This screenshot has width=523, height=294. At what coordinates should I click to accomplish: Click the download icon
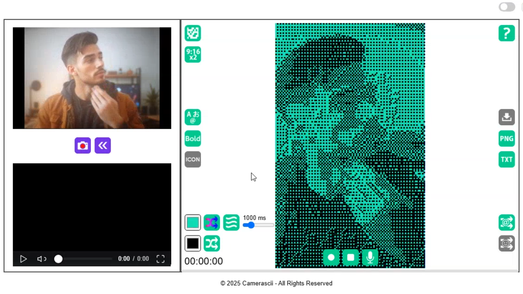click(x=506, y=117)
